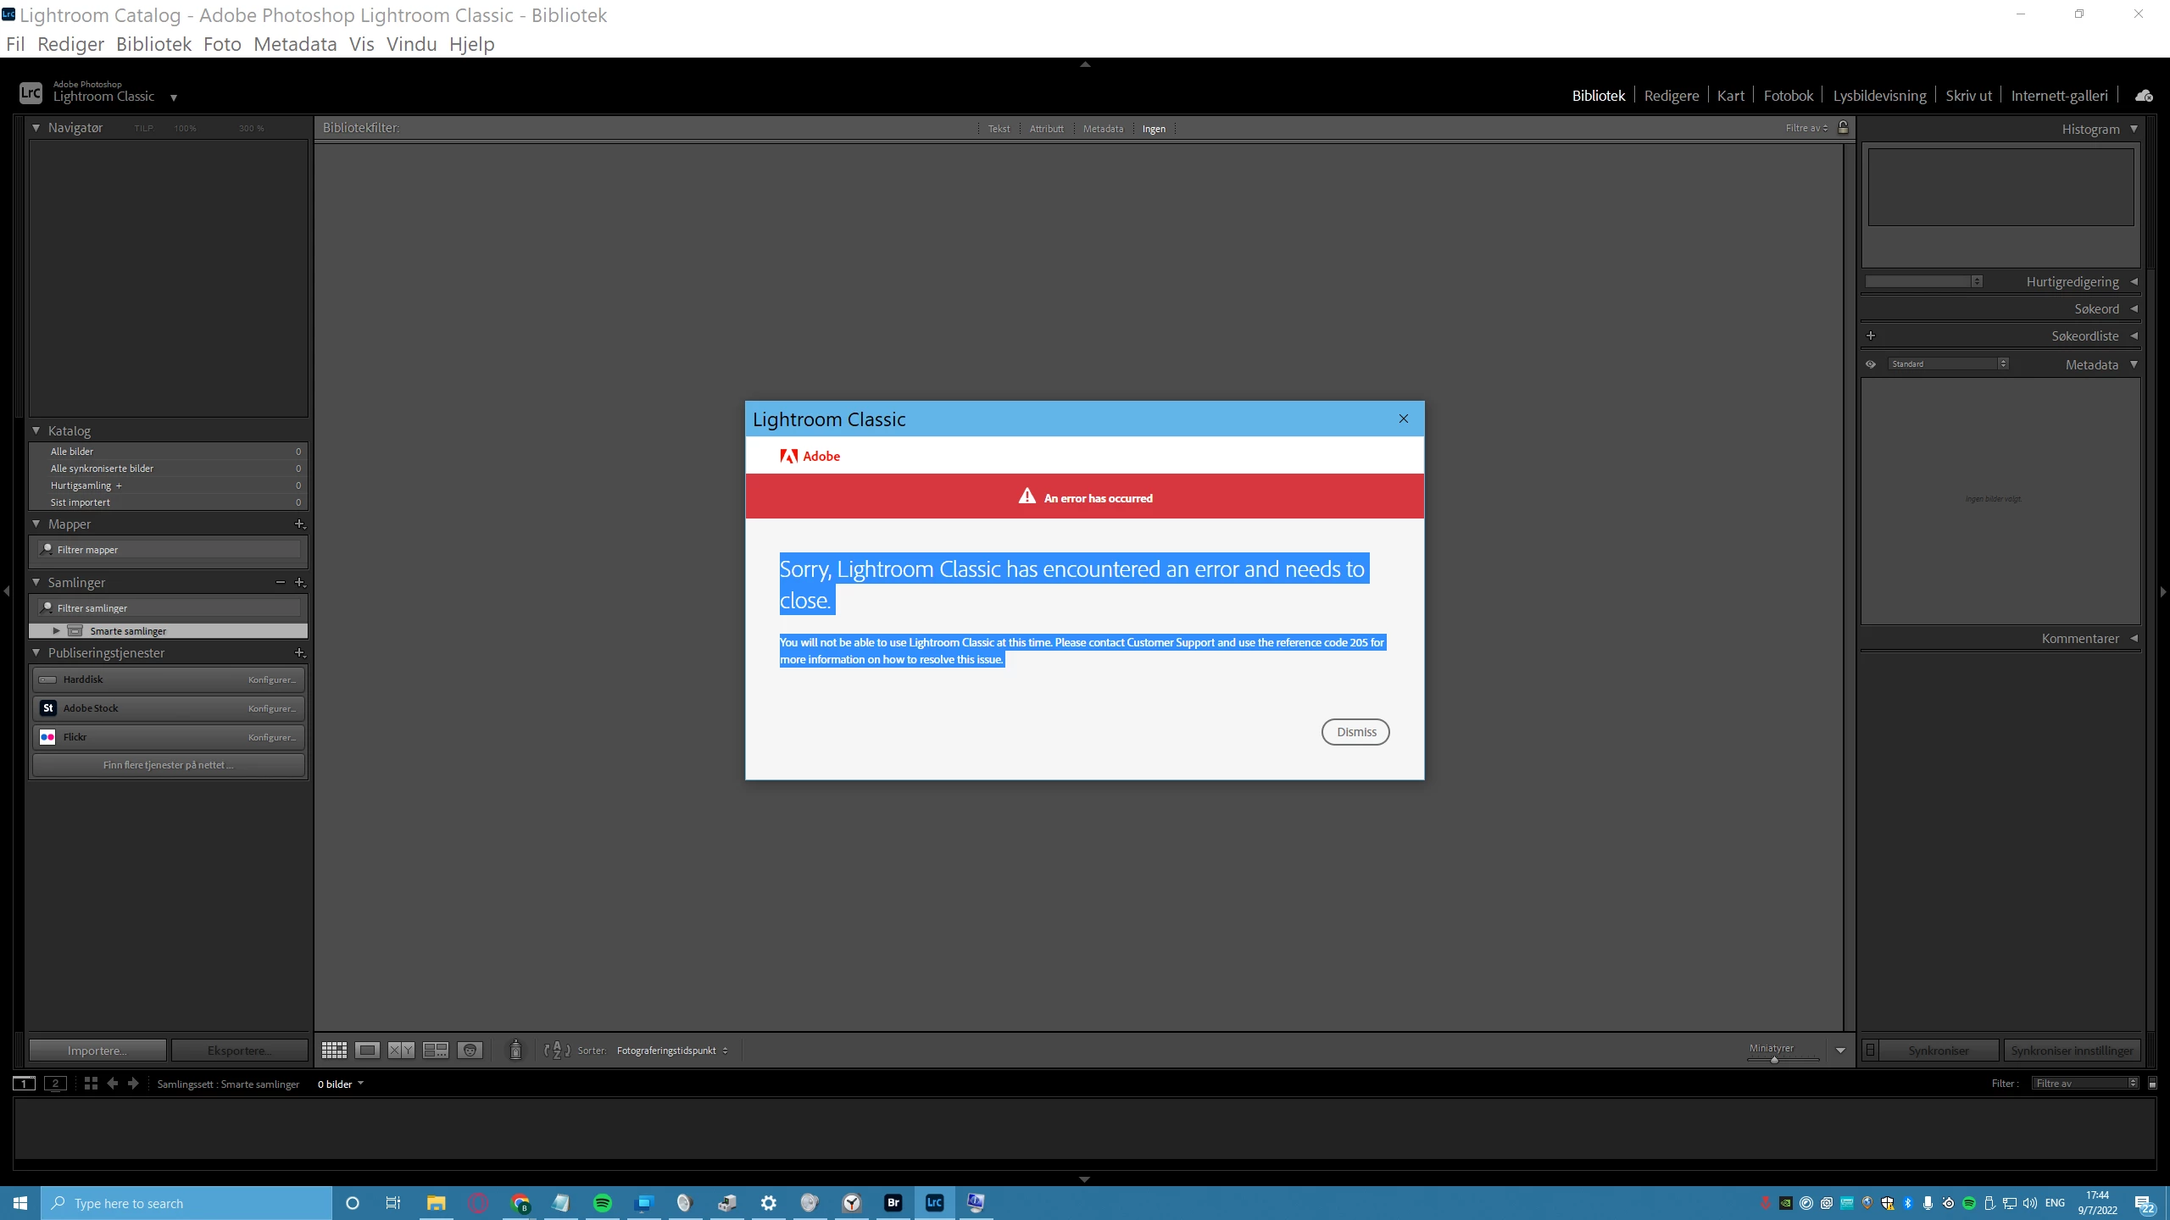Toggle sort direction a-z icon
The image size is (2170, 1220).
(x=557, y=1051)
